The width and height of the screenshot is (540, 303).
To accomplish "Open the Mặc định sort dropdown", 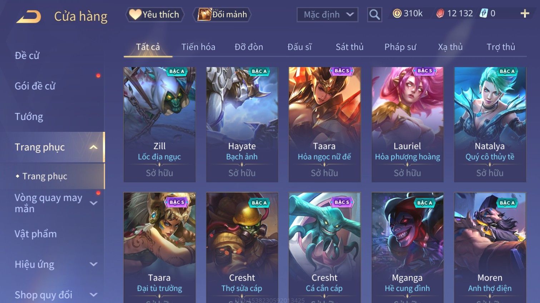I will tap(327, 15).
